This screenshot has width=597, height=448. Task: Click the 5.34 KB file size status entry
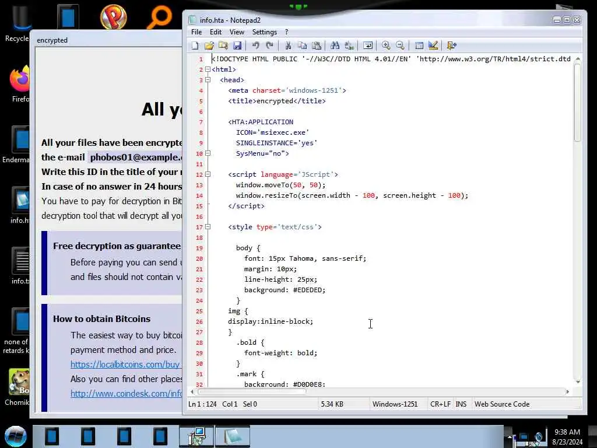[x=332, y=404]
